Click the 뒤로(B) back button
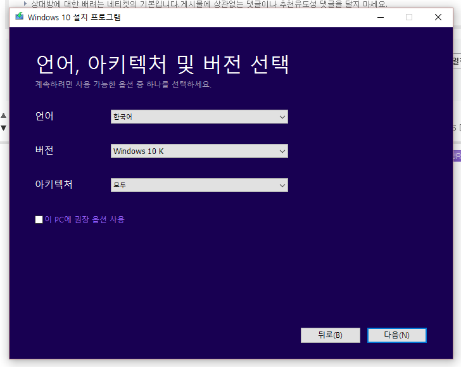 [x=330, y=335]
